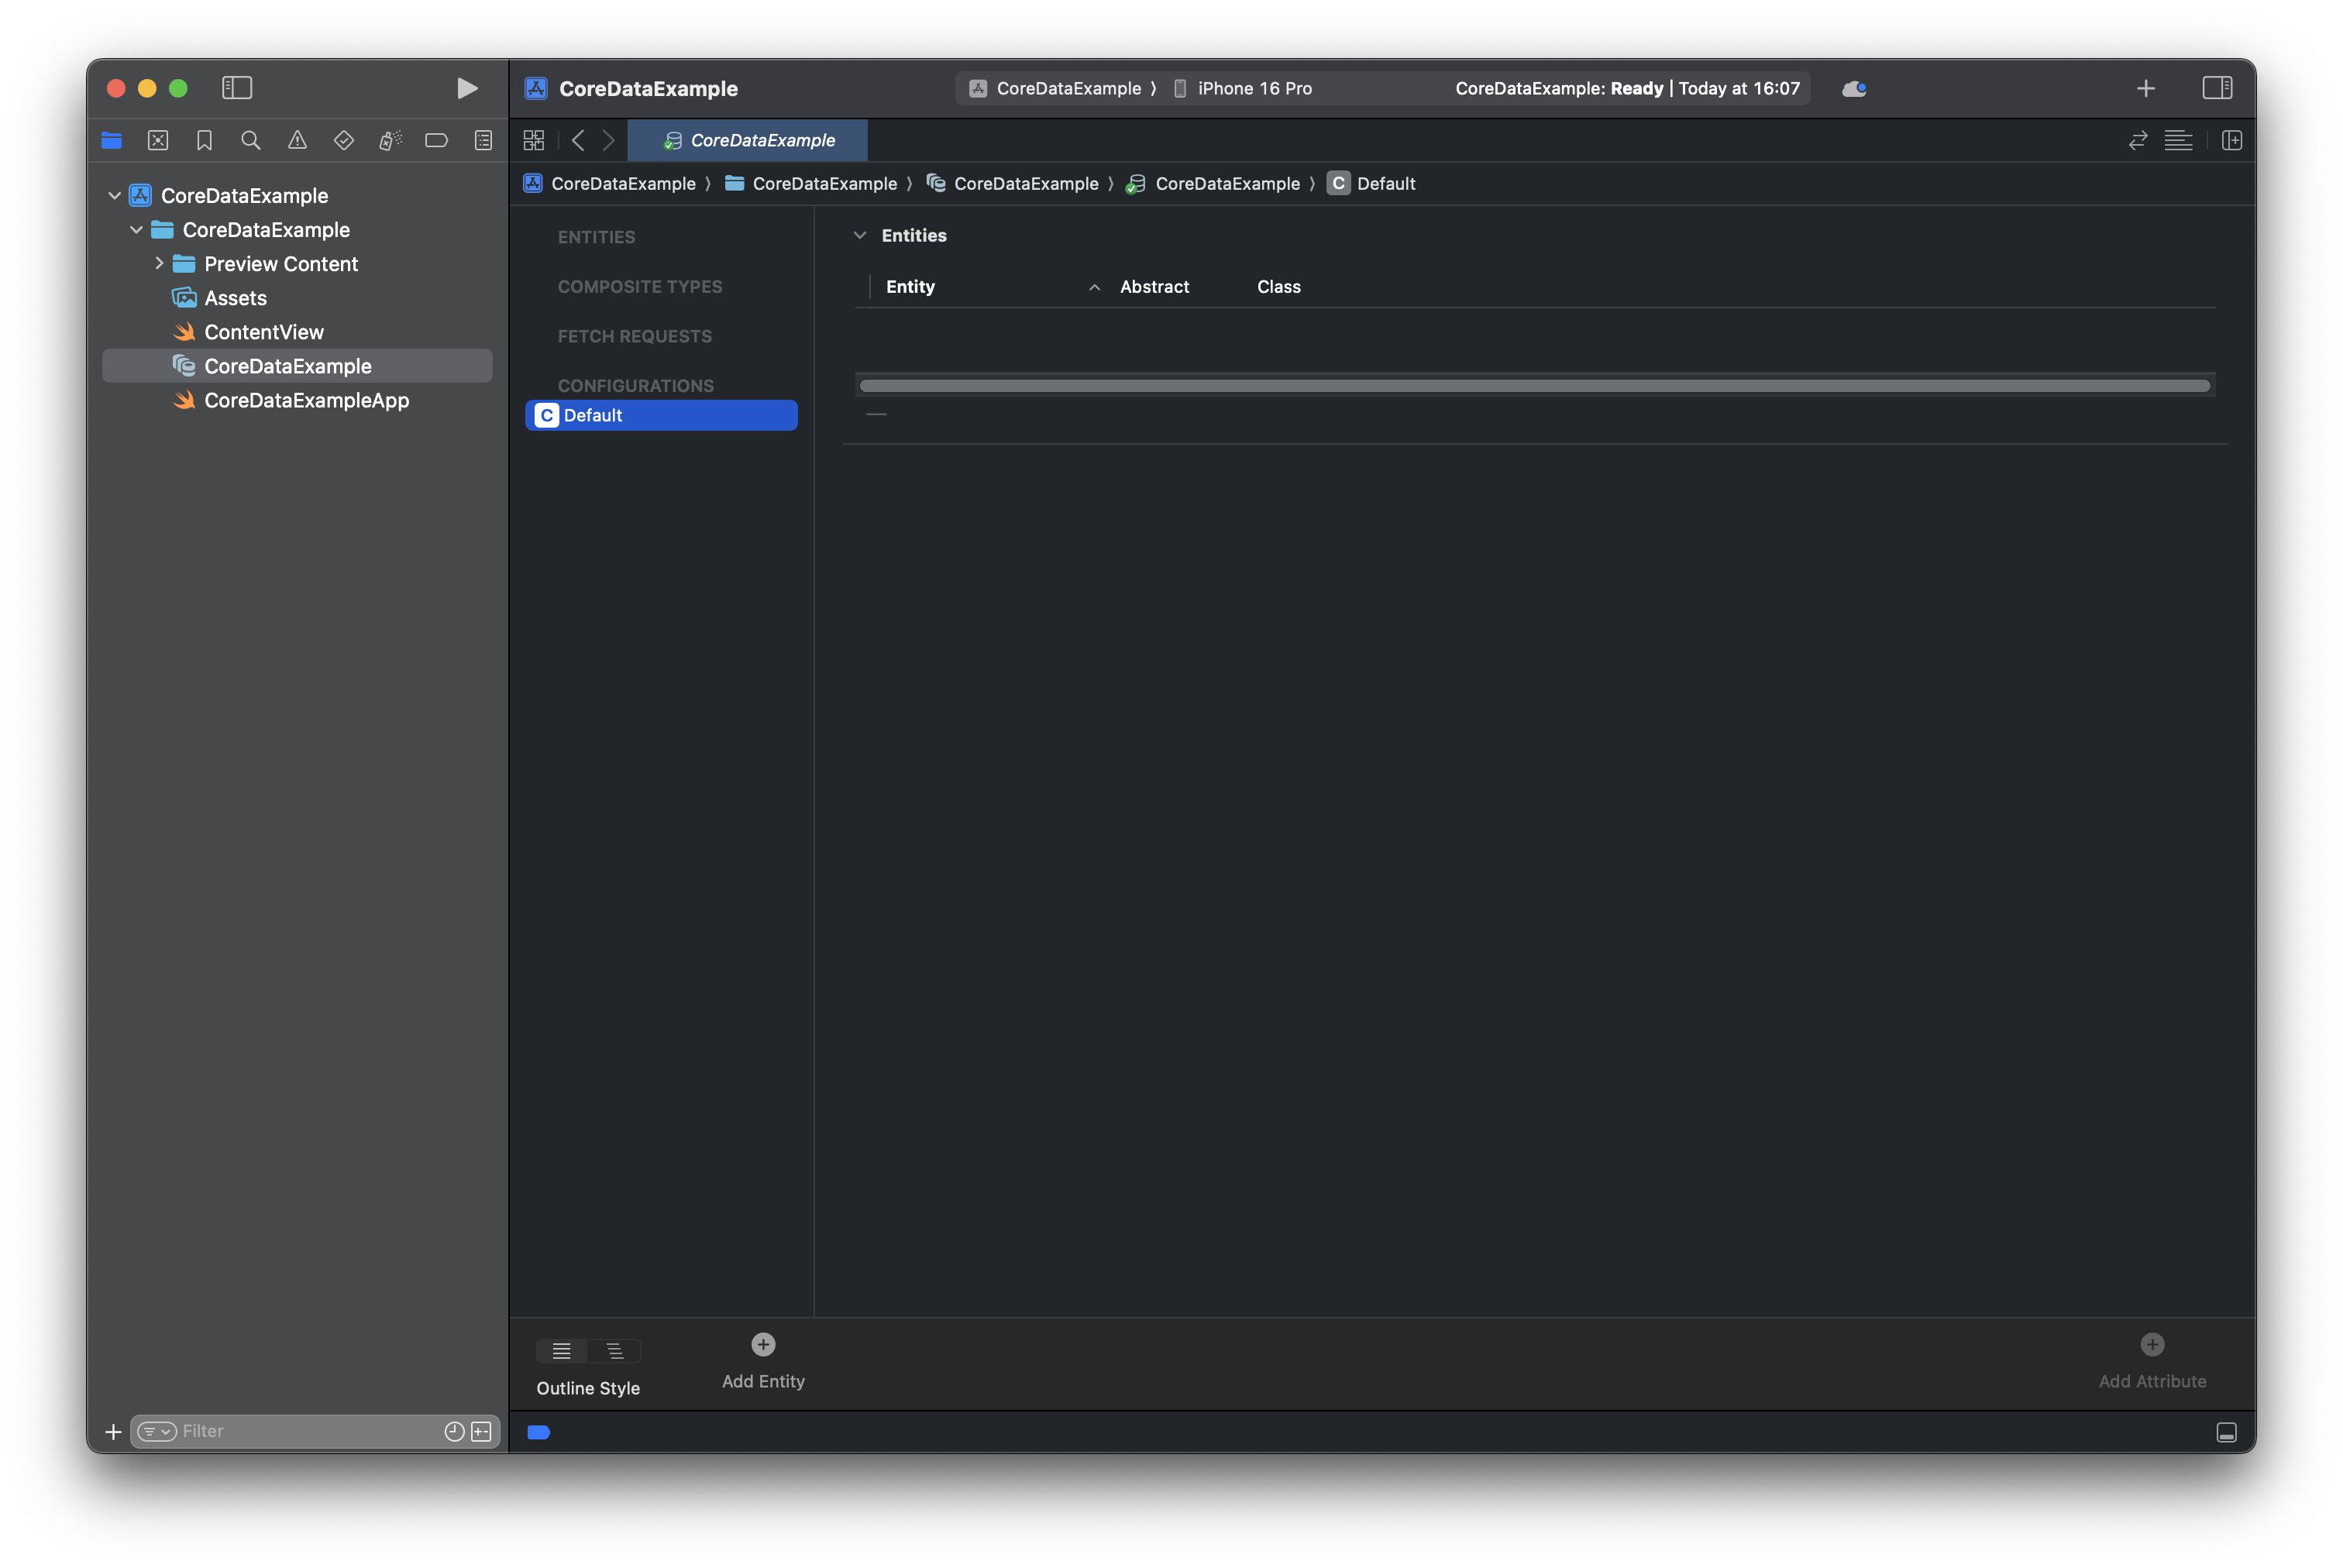Toggle the debug area at bottom right
The width and height of the screenshot is (2343, 1568).
pos(2226,1433)
